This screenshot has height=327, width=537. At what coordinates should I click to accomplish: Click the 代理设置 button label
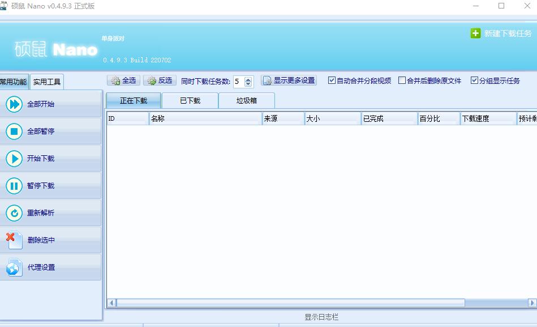click(41, 267)
